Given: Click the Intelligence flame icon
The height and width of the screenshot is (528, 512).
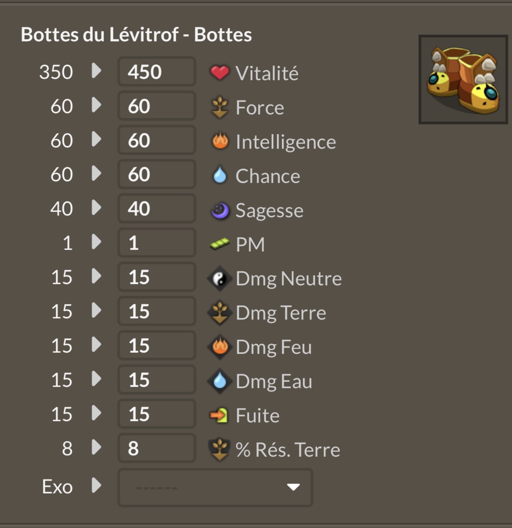Looking at the screenshot, I should (220, 141).
